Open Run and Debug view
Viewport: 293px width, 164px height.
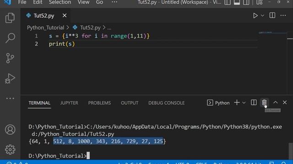(x=10, y=78)
